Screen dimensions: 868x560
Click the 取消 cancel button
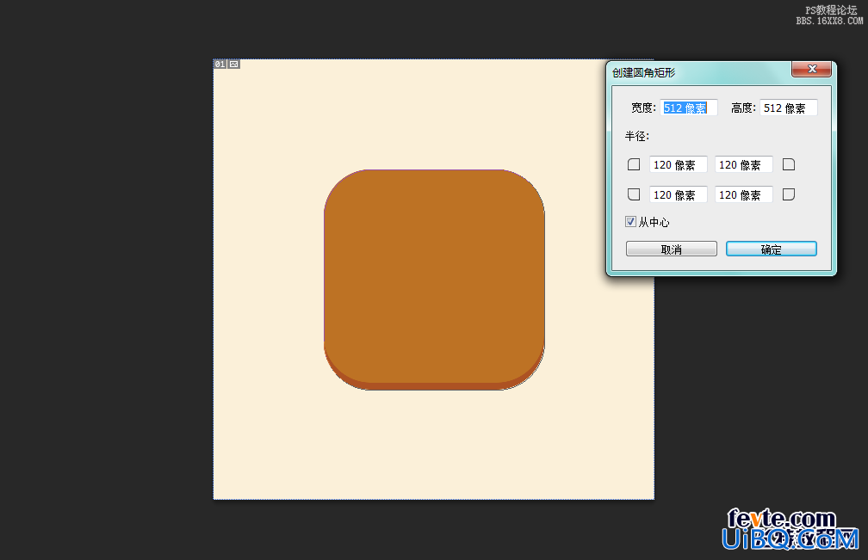(672, 249)
